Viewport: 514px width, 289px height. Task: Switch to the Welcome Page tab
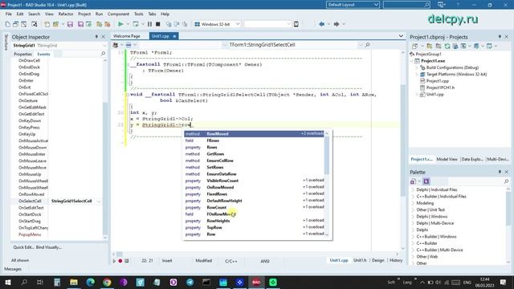click(127, 36)
